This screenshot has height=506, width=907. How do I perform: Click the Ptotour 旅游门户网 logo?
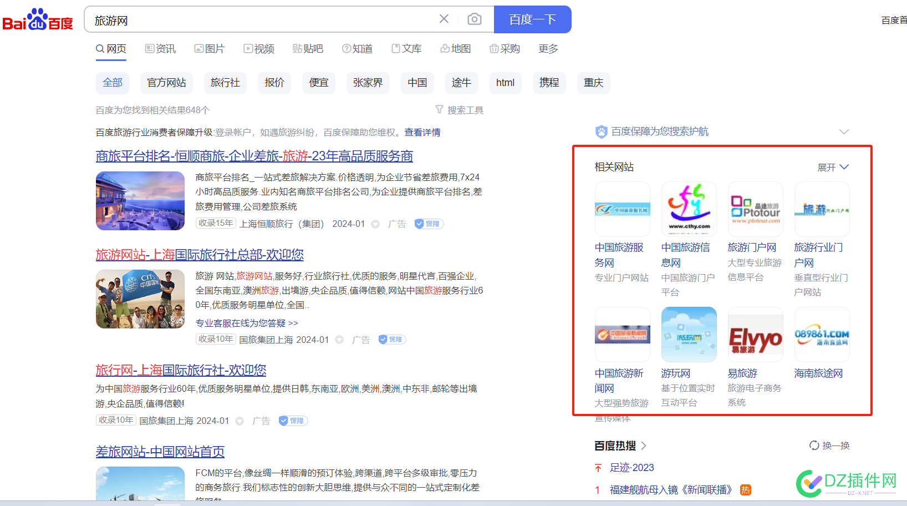pos(756,209)
